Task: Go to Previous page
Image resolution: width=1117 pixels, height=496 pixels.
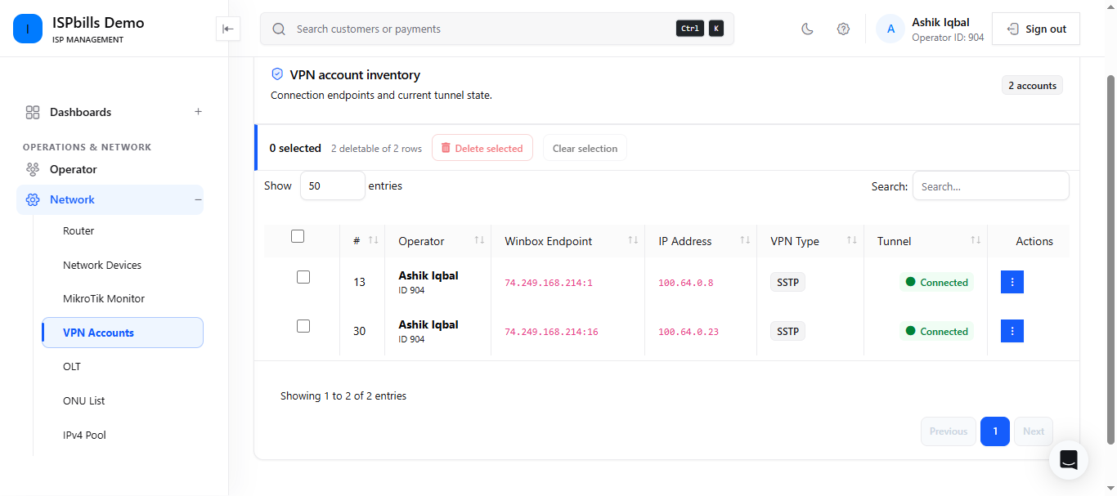Action: (x=949, y=431)
